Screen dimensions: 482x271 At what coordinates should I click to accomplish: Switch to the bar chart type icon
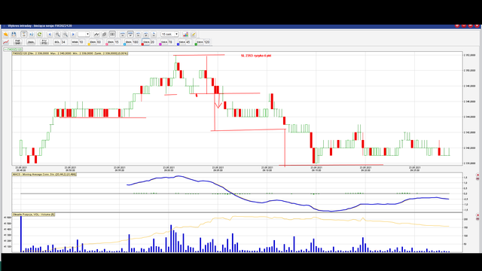pyautogui.click(x=105, y=35)
